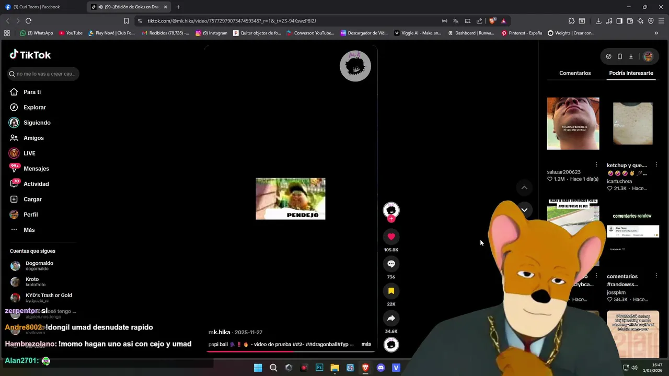Screen dimensions: 669x376
Task: Open Brave Leo AI sparkle icon
Action: [640, 21]
